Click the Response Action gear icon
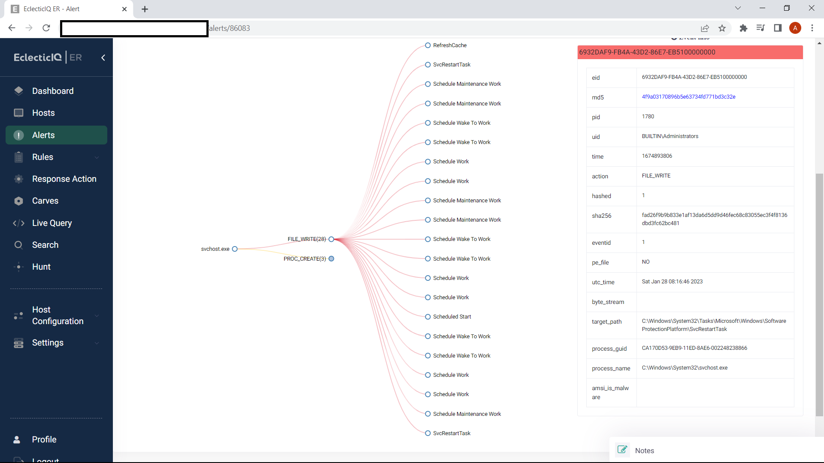The image size is (824, 463). click(x=18, y=179)
